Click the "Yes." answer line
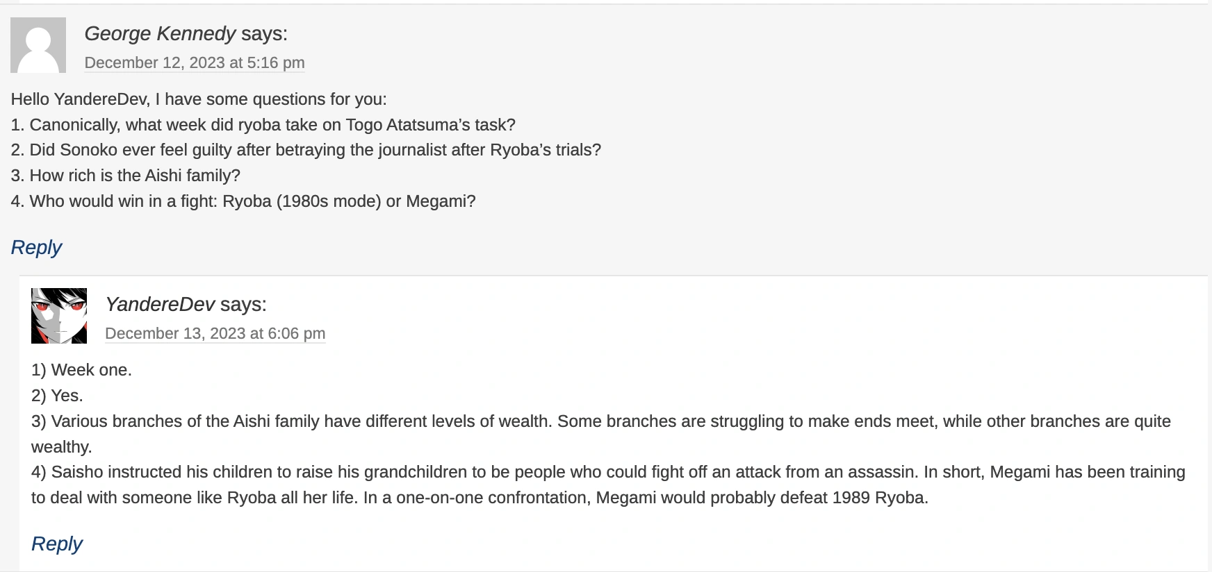The image size is (1212, 572). 57,396
